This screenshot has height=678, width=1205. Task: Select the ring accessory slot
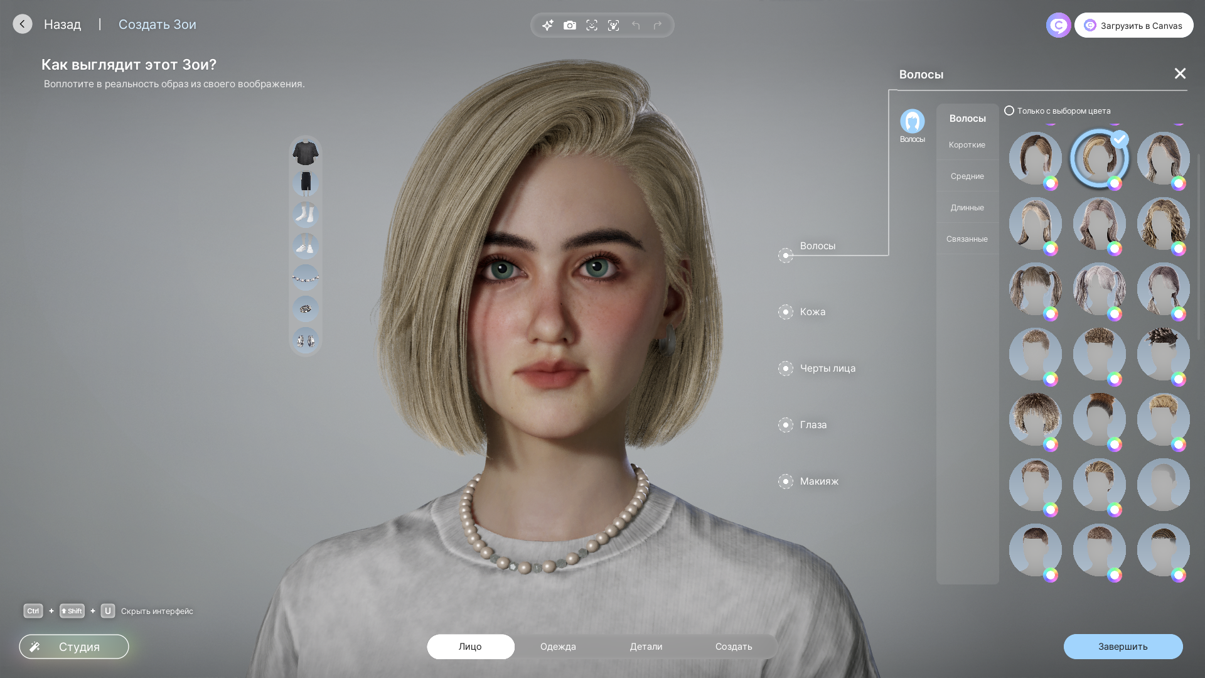click(306, 309)
